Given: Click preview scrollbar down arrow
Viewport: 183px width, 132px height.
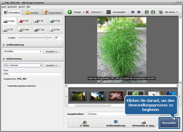Looking at the screenshot, I should click(180, 83).
